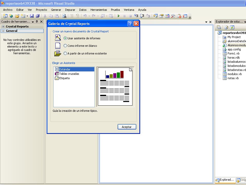Click the help question mark in Crystal Reports gallery
Screen dimensions: 246x185
(130, 24)
